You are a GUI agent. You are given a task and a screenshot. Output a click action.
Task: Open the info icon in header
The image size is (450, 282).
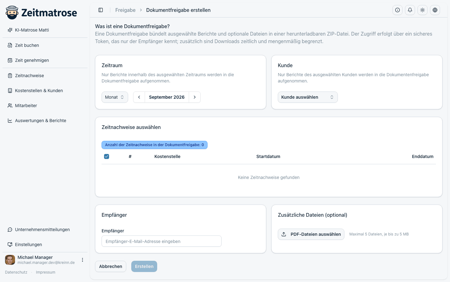click(397, 10)
